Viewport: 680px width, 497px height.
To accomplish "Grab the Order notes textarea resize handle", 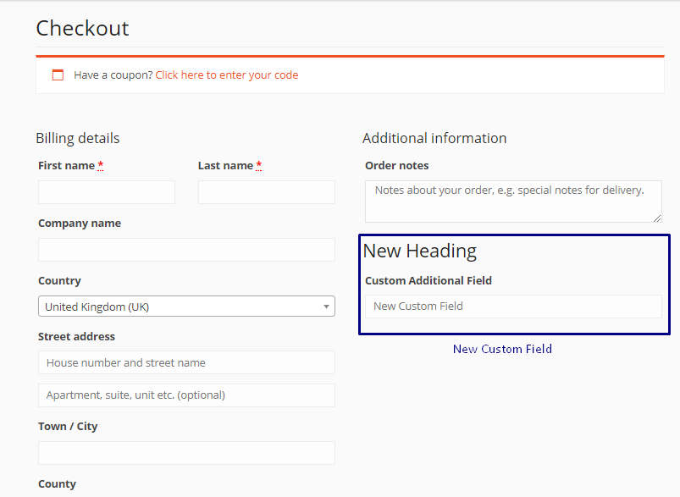I will [657, 218].
